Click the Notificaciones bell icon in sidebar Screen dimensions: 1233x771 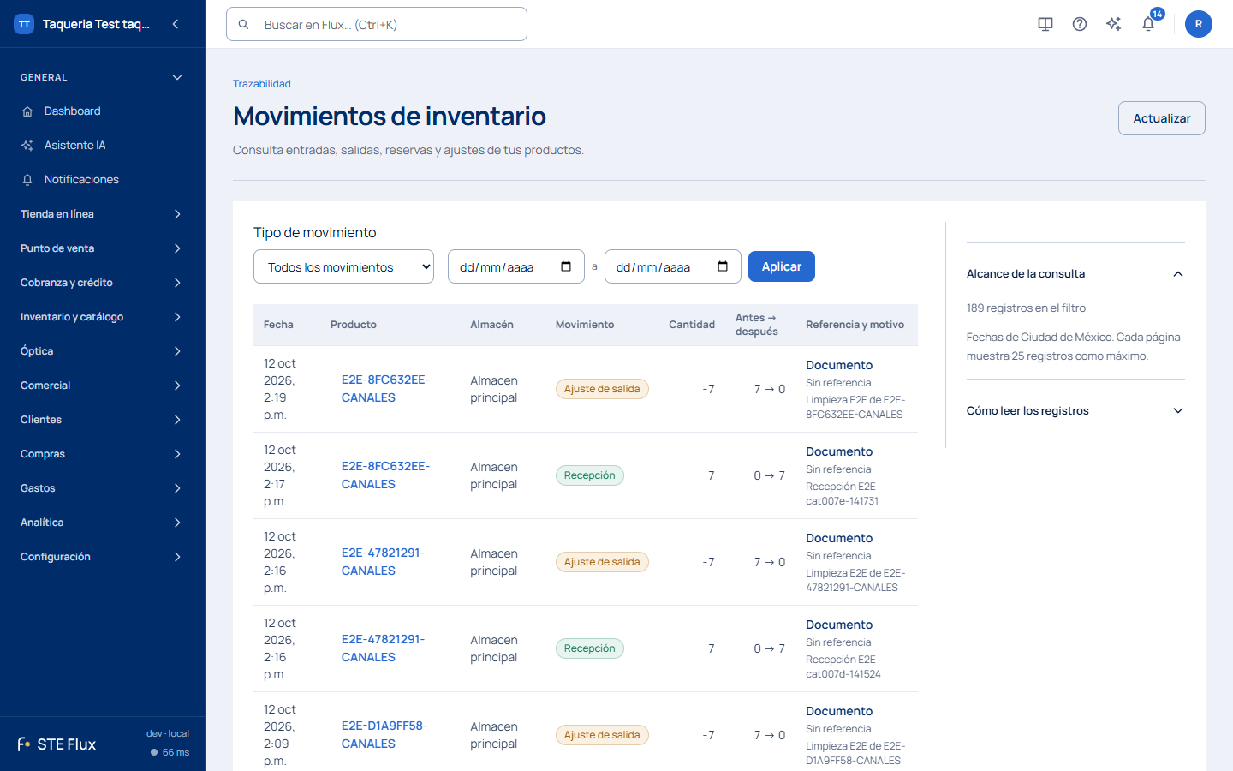coord(27,180)
